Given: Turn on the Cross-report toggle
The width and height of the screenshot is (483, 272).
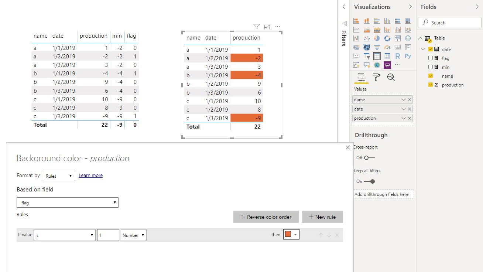Looking at the screenshot, I should (x=369, y=158).
